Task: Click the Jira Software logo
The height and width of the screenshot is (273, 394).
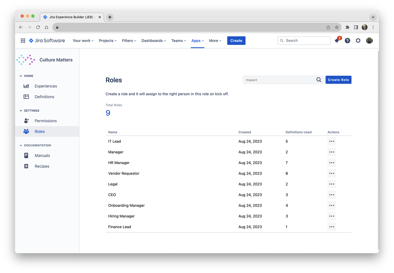Action: point(47,41)
